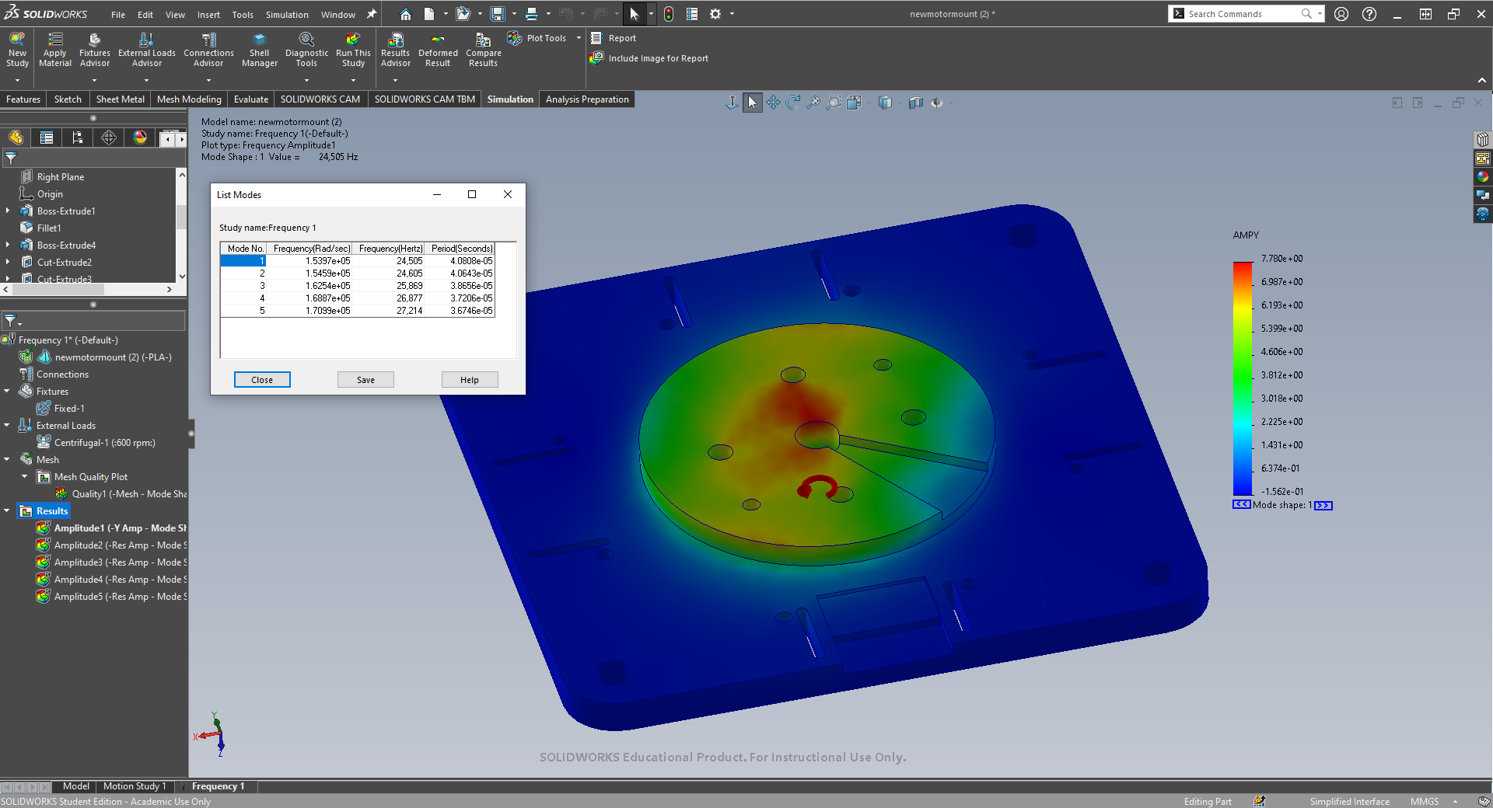
Task: Expand Plot Tools dropdown arrow
Action: pos(579,38)
